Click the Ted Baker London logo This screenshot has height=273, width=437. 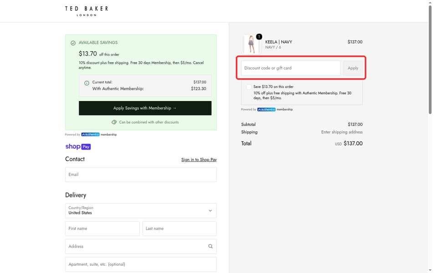pos(86,11)
